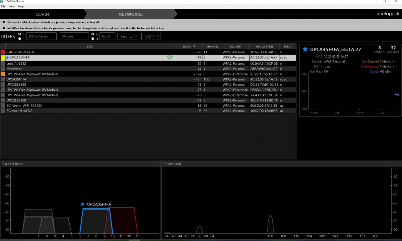Click the Channel filter field

(x=74, y=36)
